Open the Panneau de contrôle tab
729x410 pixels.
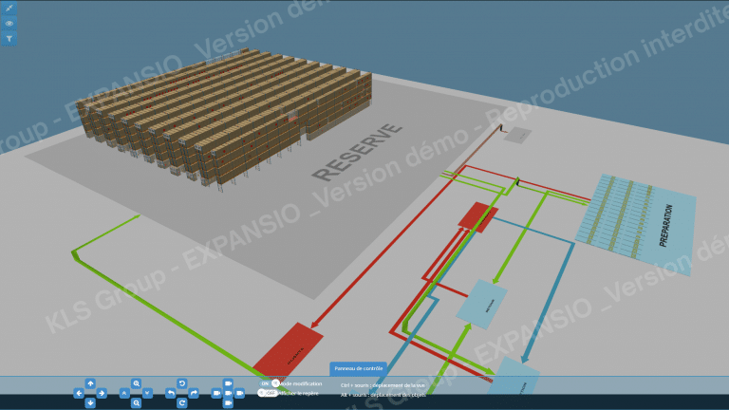click(358, 368)
